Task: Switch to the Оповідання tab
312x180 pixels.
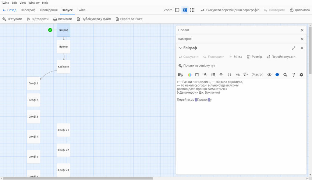Action: 48,10
